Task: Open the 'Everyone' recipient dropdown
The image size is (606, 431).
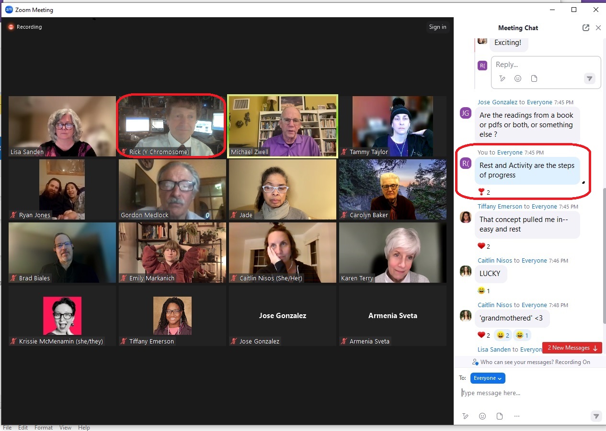Action: [x=488, y=378]
